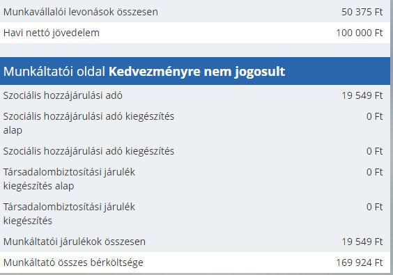
Task: Select the 169 924 Ft total wage cost
Action: [x=360, y=262]
